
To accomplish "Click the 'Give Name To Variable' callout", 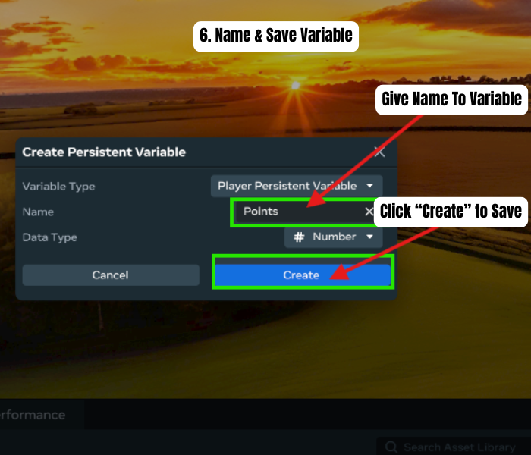I will tap(451, 99).
